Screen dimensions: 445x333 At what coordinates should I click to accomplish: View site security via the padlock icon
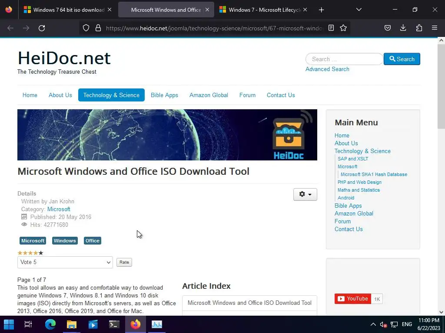pyautogui.click(x=98, y=28)
